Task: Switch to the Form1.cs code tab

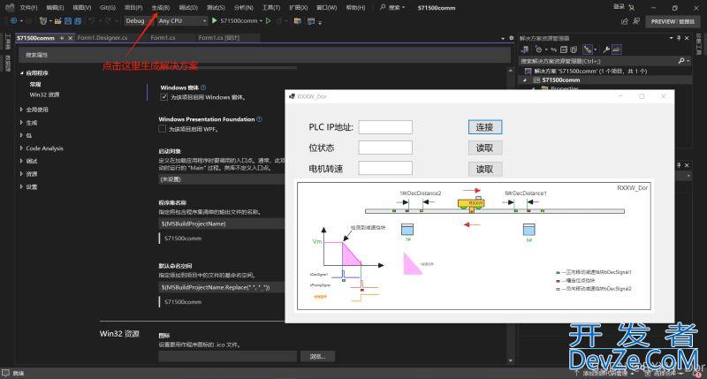Action: pyautogui.click(x=163, y=38)
